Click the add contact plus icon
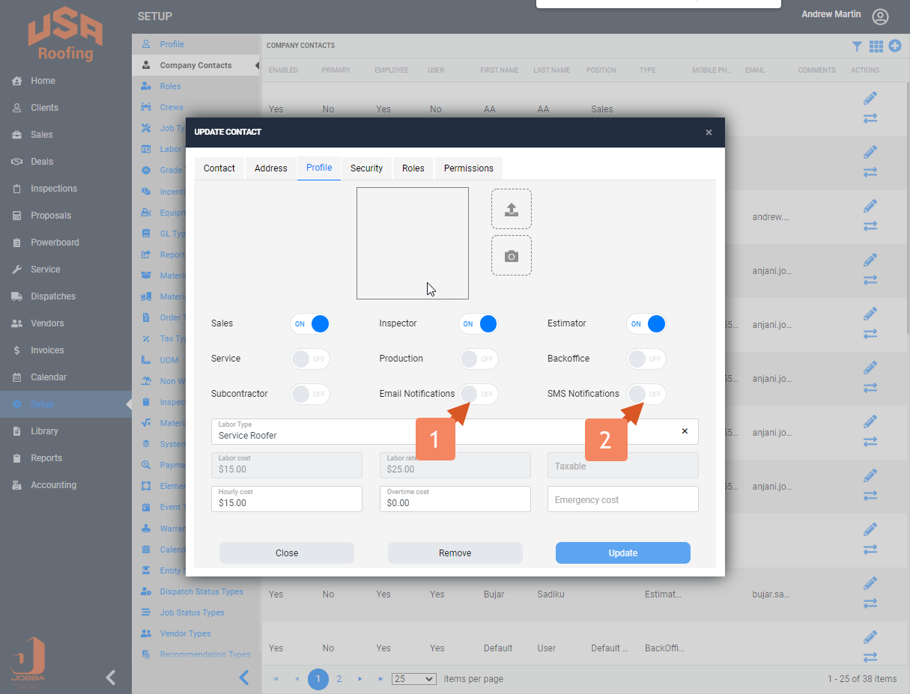Screen dimensions: 910x694 click(x=894, y=46)
